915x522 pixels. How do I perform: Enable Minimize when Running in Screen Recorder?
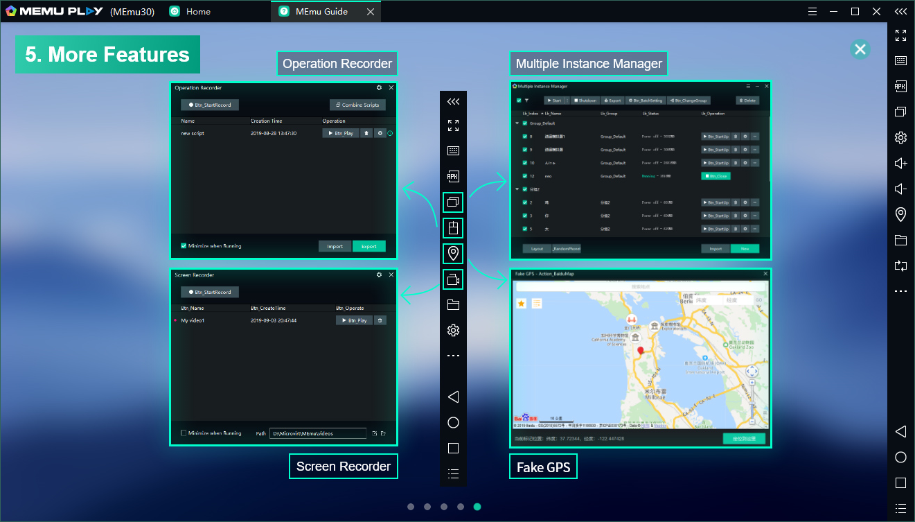[184, 433]
